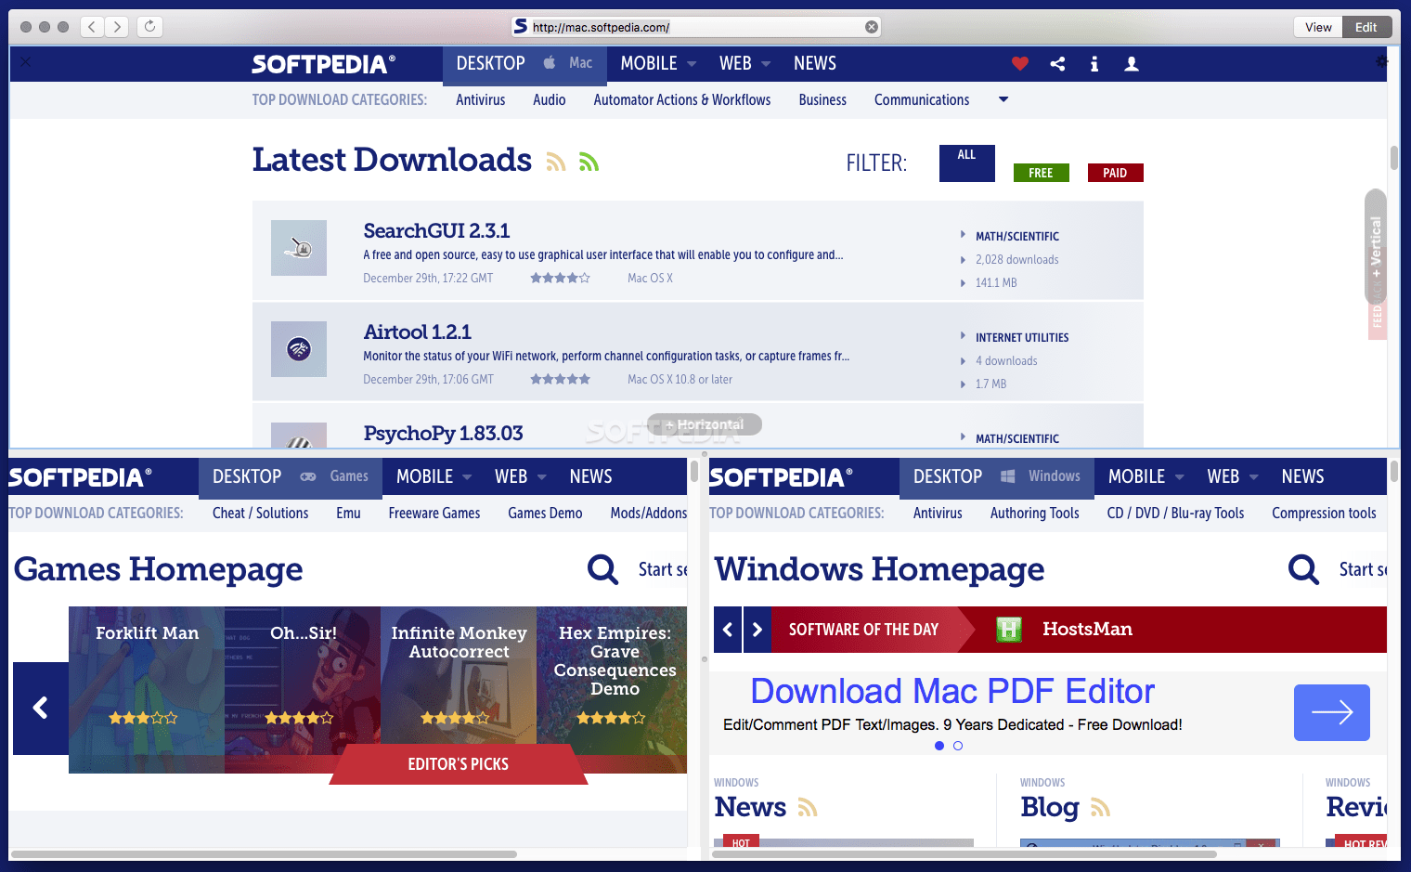The height and width of the screenshot is (872, 1411).
Task: Click the HostsMan green app icon
Action: [1009, 630]
